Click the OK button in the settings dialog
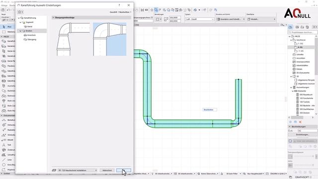The width and height of the screenshot is (318, 179). [124, 170]
